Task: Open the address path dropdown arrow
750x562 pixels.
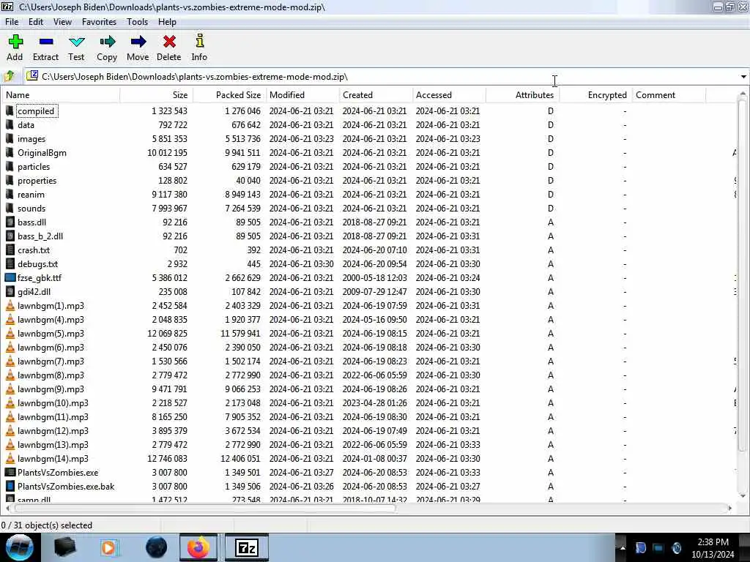Action: [743, 76]
